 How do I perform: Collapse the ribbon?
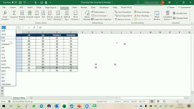coord(192,23)
